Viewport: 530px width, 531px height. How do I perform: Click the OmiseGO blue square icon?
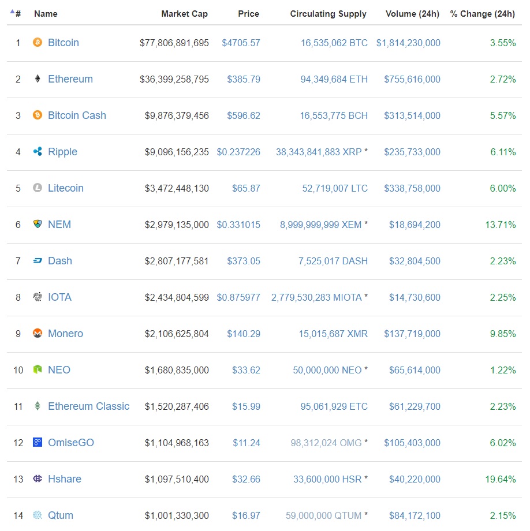(38, 442)
